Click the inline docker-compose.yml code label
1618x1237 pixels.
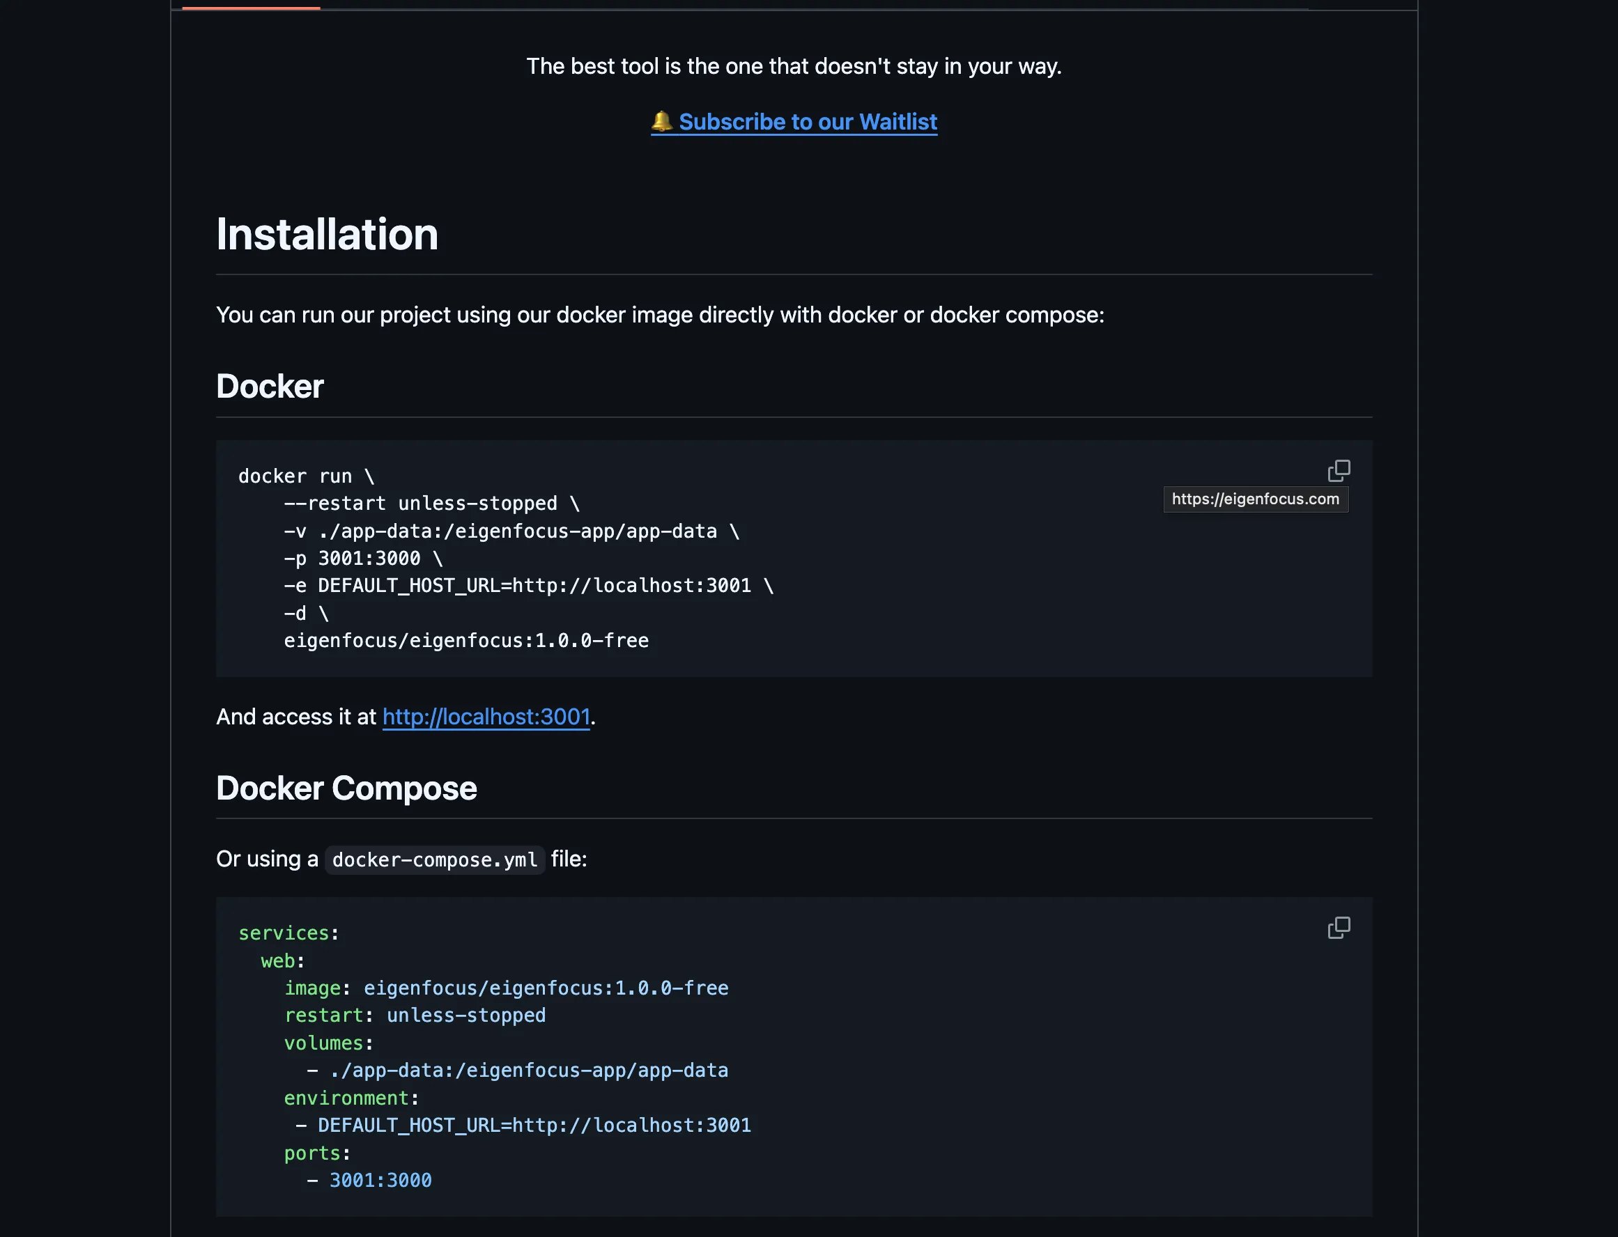pyautogui.click(x=435, y=860)
